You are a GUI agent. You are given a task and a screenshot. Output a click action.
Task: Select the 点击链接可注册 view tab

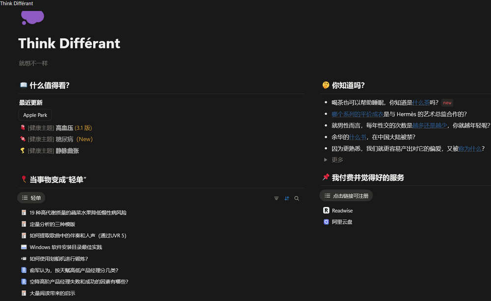pos(346,196)
